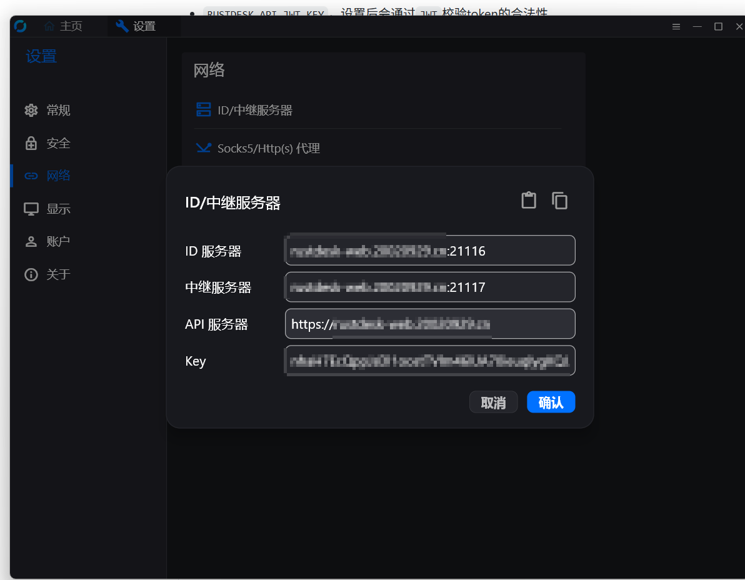Click ID/中继服务器 row in 网络 panel
The image size is (745, 580).
pyautogui.click(x=255, y=111)
